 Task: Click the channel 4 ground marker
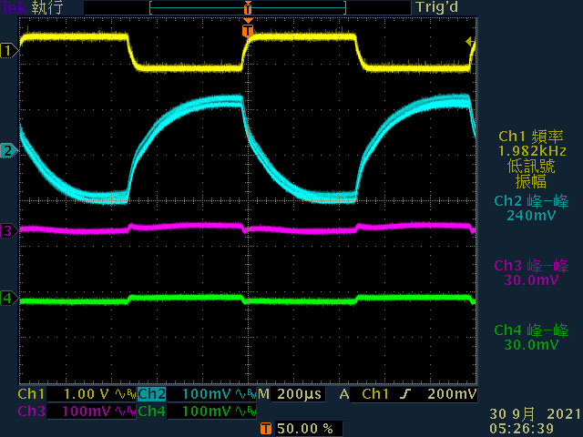point(9,298)
